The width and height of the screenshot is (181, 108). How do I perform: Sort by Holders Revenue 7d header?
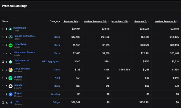click(166, 22)
